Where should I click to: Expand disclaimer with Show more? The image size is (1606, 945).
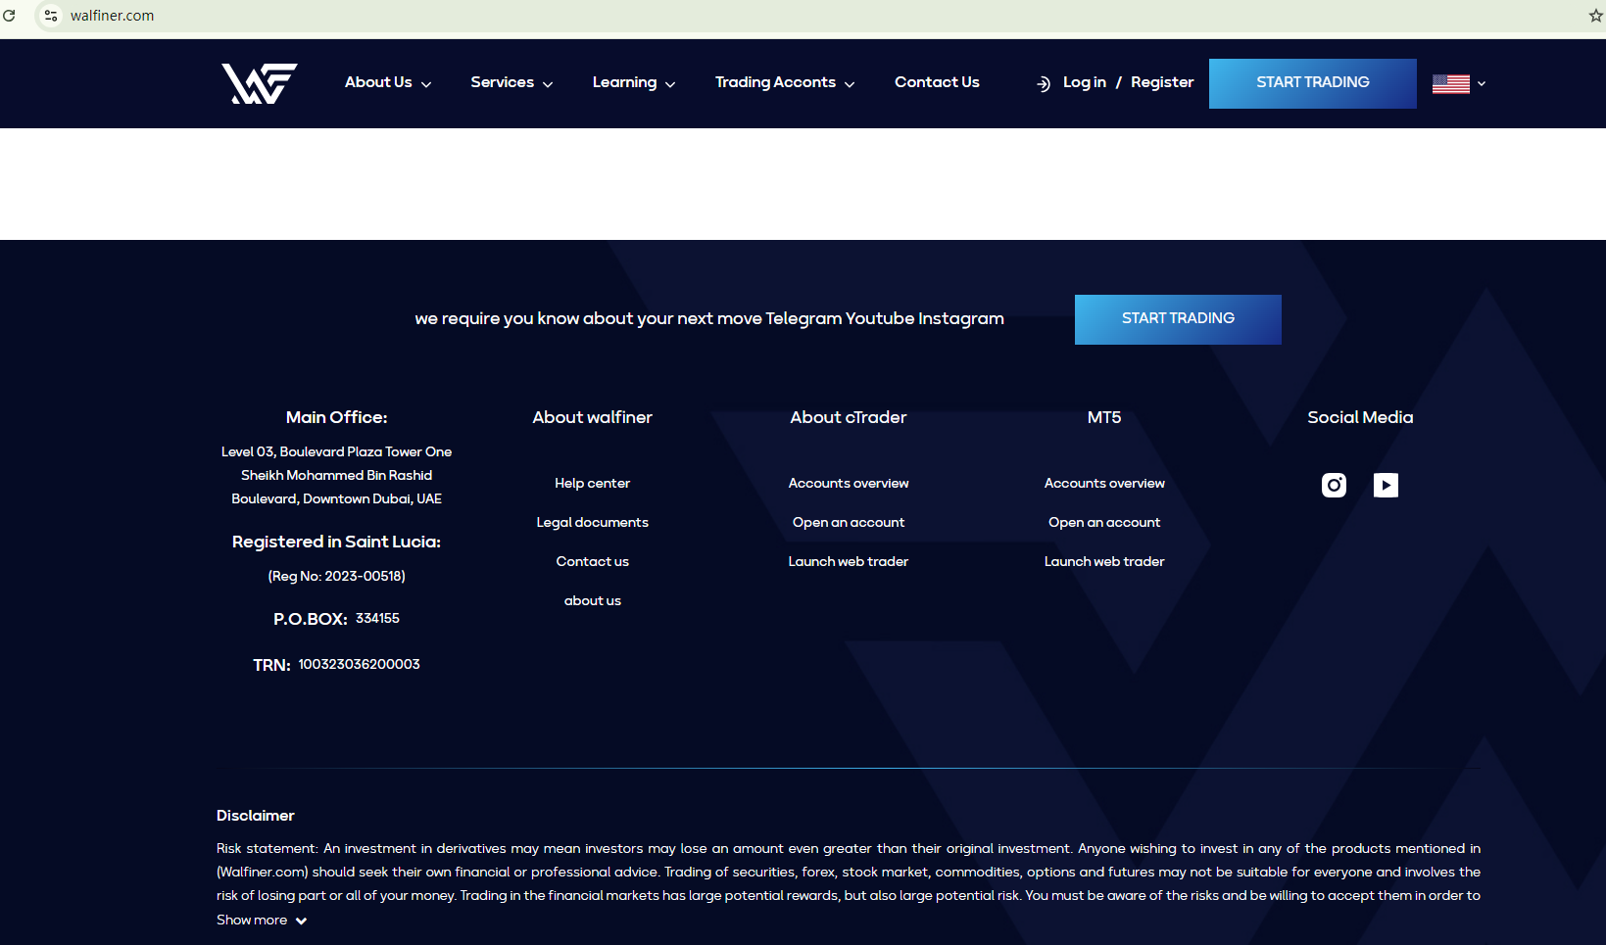(262, 921)
